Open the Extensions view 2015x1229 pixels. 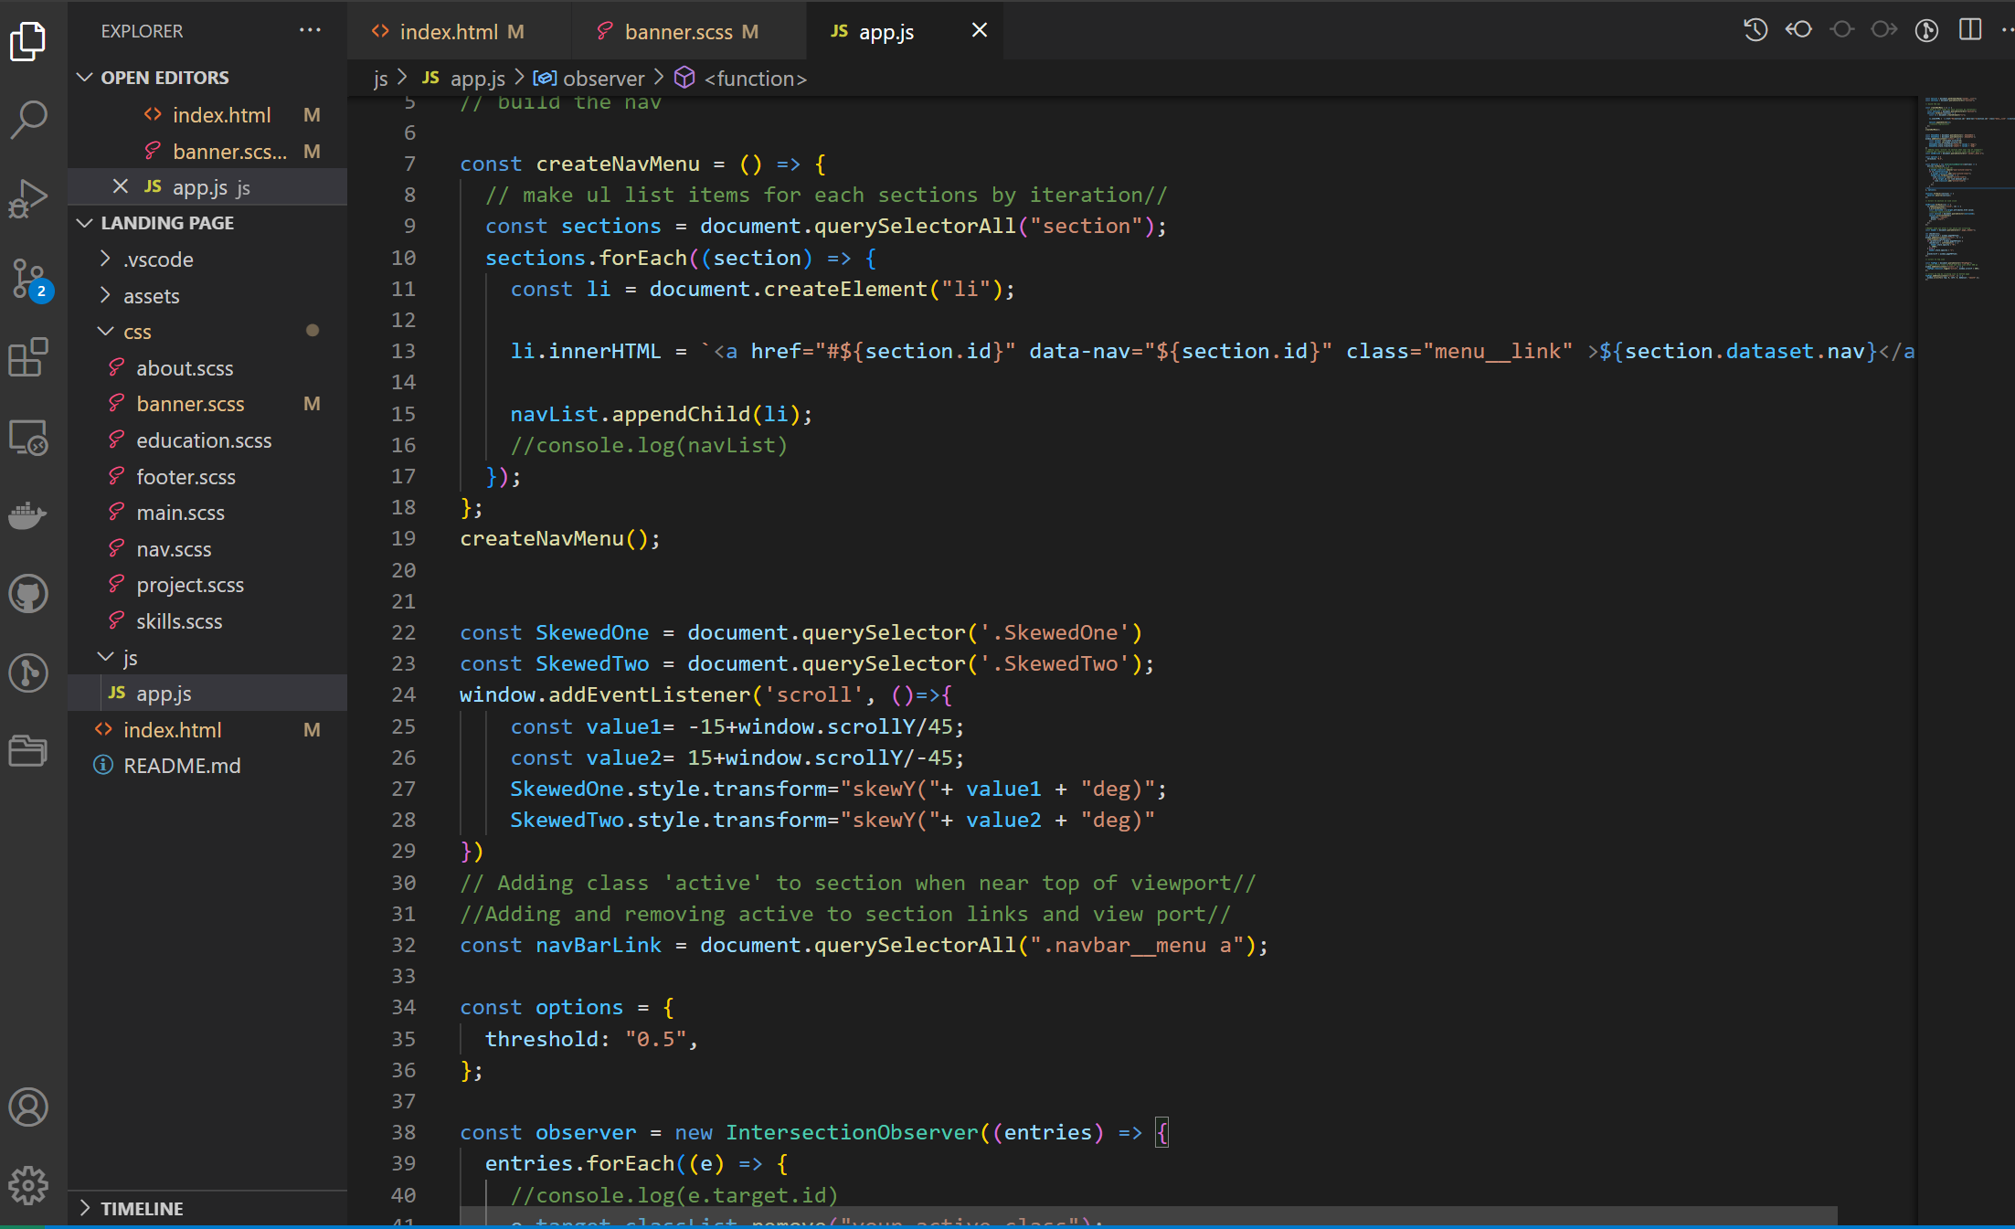(x=28, y=357)
